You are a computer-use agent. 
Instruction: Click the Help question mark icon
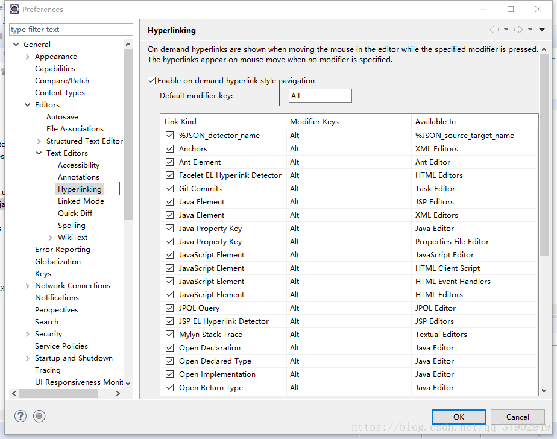20,416
